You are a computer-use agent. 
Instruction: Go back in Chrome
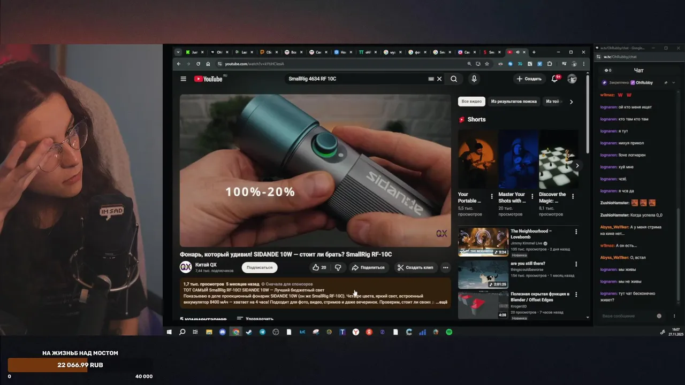[179, 64]
